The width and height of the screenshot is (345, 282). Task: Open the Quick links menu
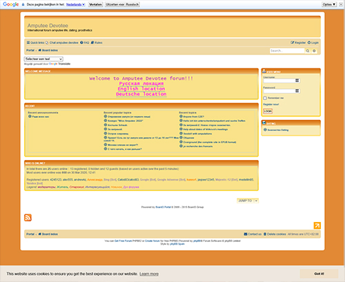[x=35, y=43]
